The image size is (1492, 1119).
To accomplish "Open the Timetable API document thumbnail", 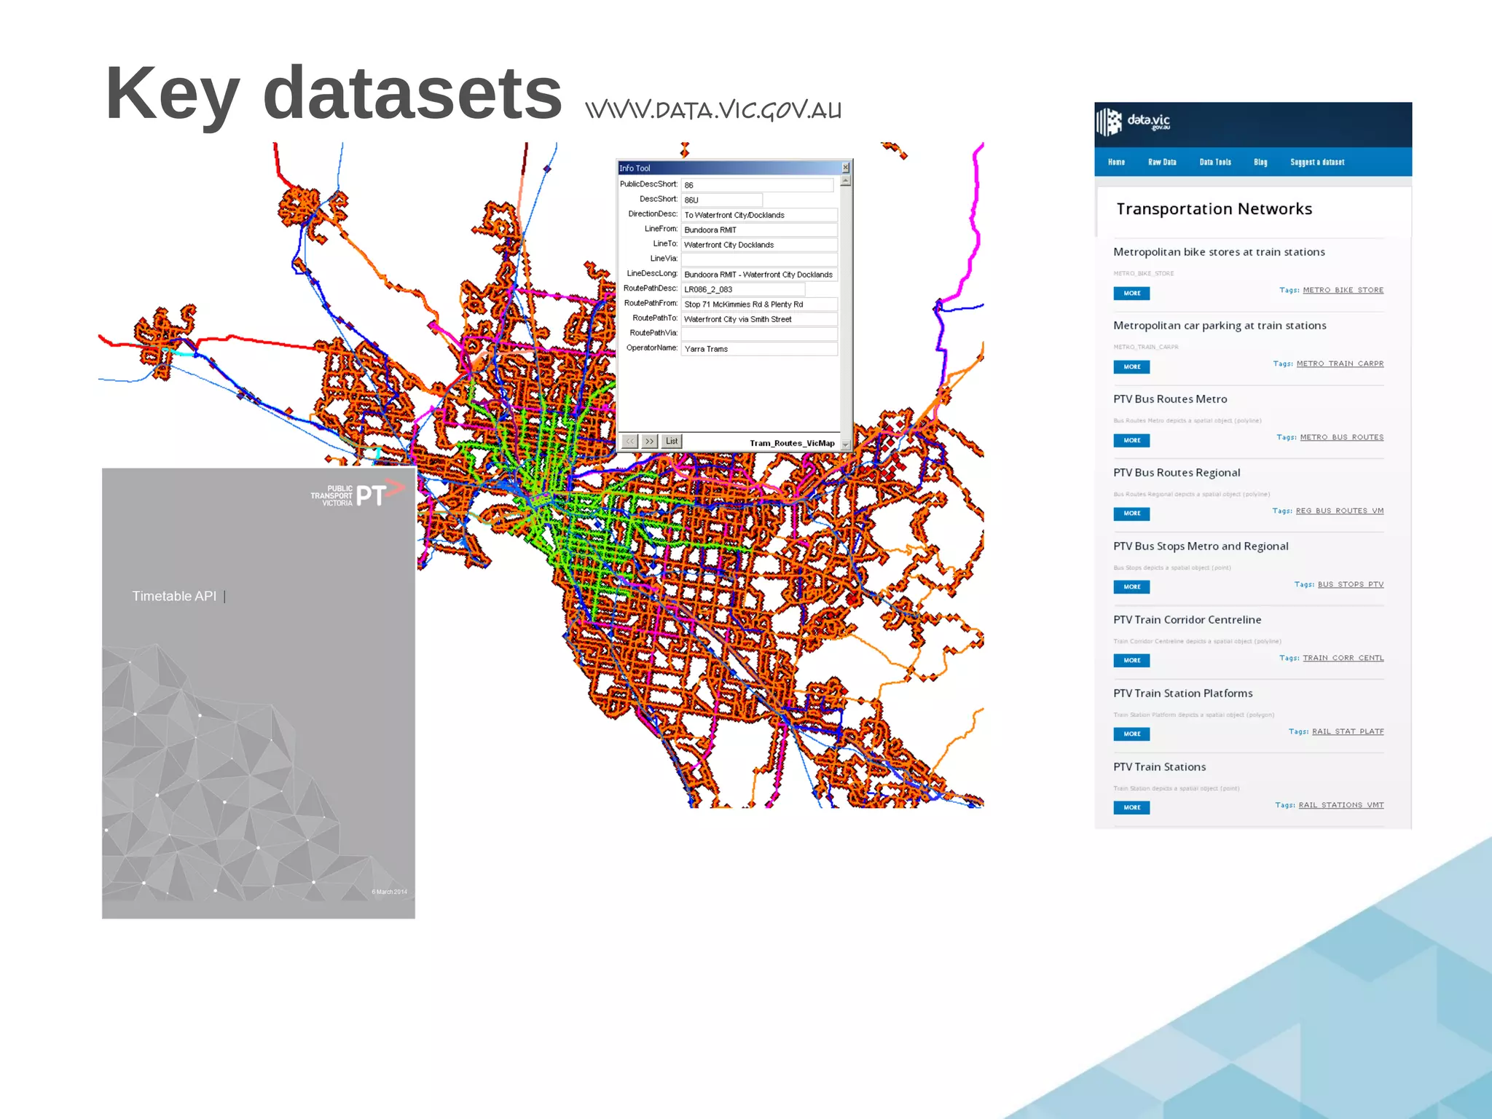I will [259, 693].
